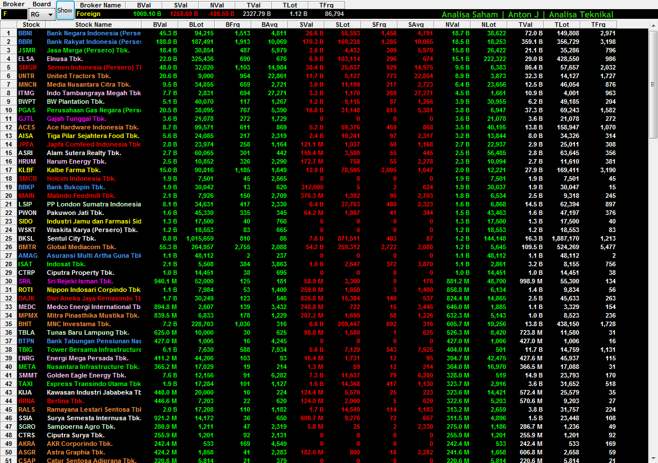Click Medco Energi International name

tap(94, 307)
